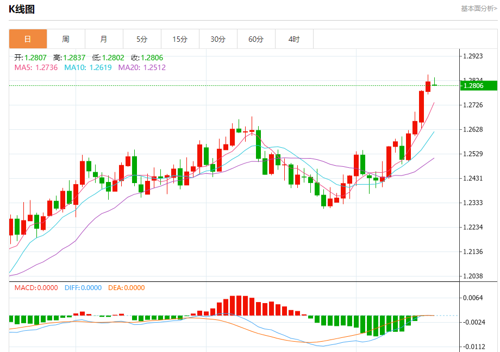This screenshot has height=352, width=500.
Task: Click the 1.2038 price axis label
Action: (x=473, y=276)
